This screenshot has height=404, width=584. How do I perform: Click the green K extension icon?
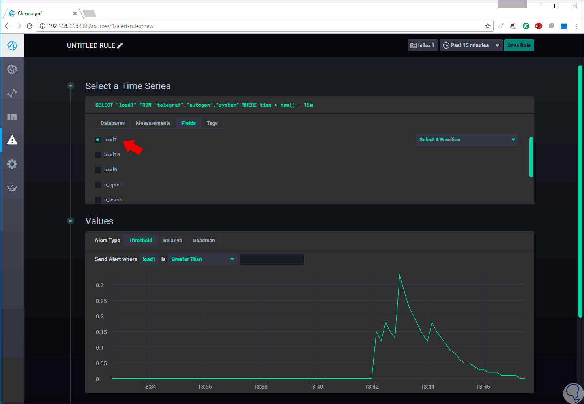point(526,26)
